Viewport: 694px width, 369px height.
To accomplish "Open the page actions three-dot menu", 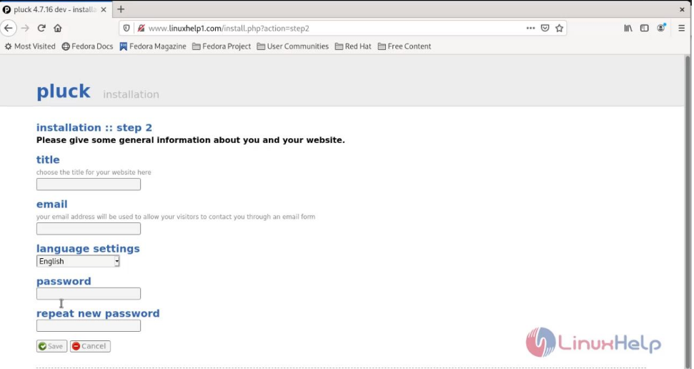I will tap(530, 28).
